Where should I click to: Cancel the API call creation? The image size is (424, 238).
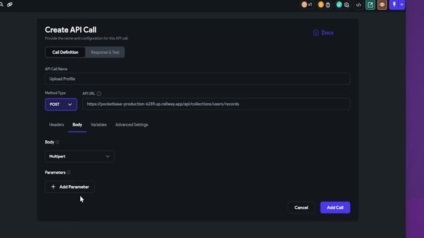click(x=301, y=208)
